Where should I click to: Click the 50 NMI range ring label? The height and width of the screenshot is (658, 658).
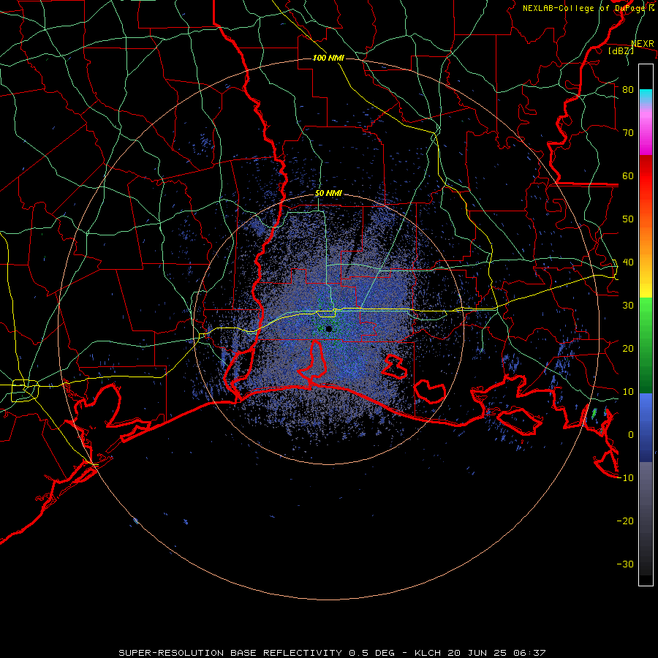click(328, 194)
